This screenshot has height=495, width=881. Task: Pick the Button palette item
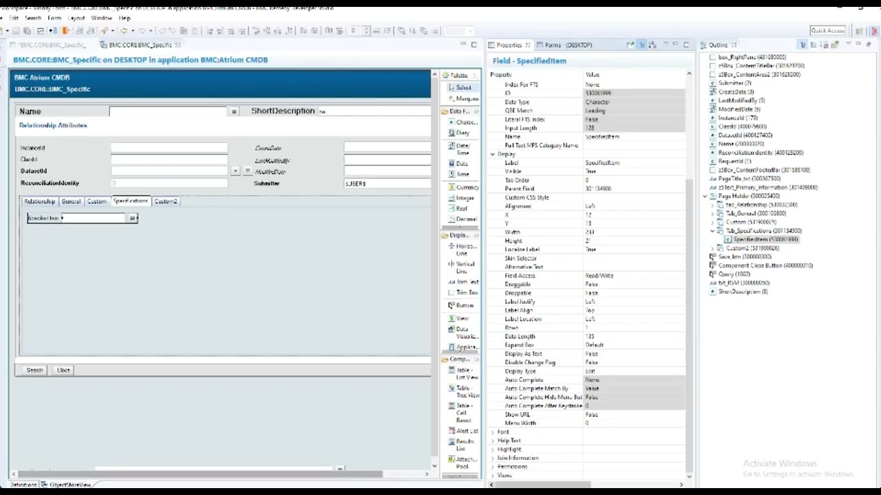click(461, 305)
